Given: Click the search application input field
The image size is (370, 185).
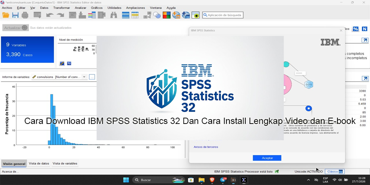Looking at the screenshot, I should tap(223, 15).
